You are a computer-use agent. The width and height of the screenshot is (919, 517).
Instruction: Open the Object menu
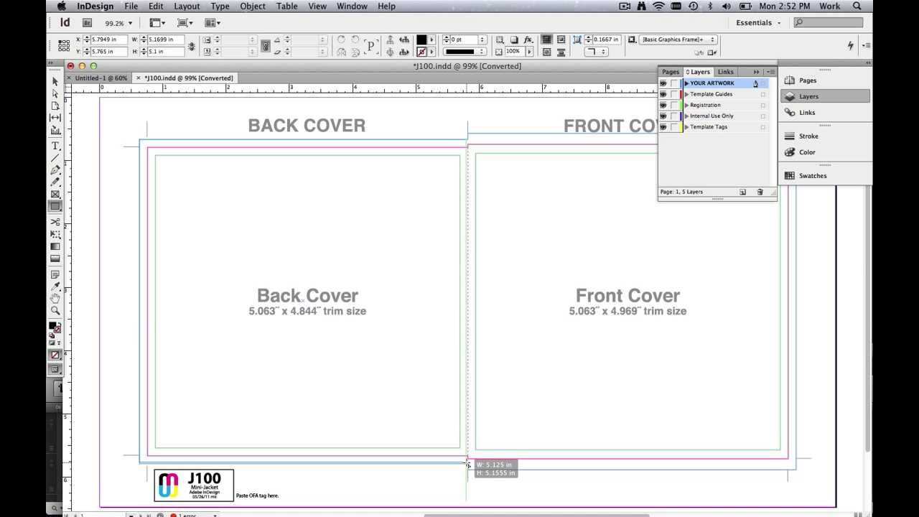coord(253,6)
